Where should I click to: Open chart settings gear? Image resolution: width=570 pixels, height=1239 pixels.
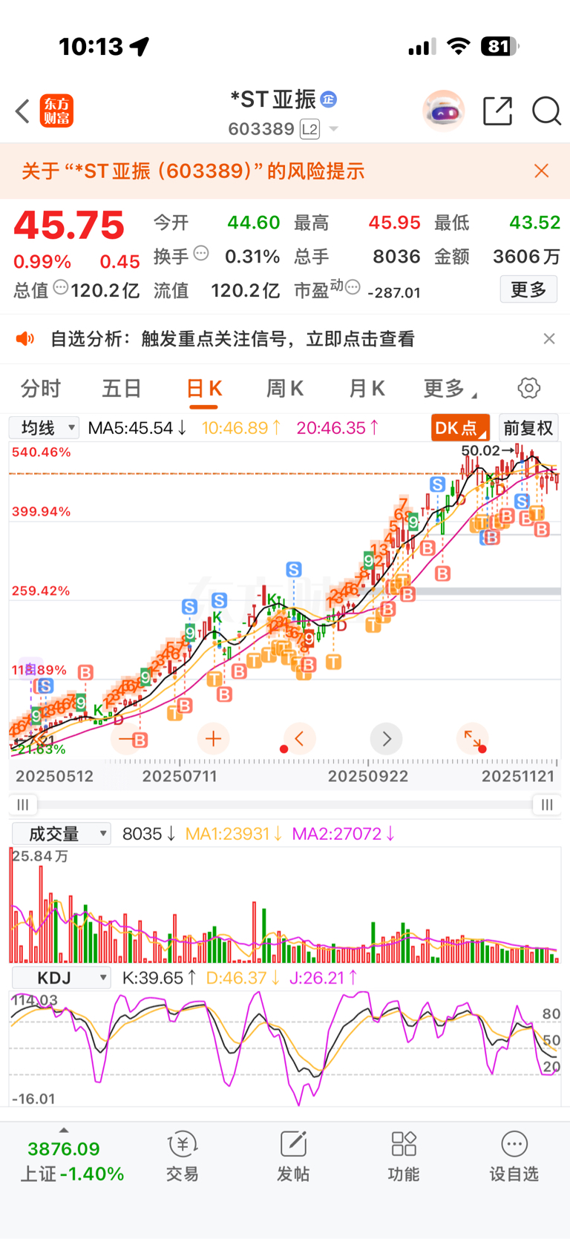(x=529, y=388)
